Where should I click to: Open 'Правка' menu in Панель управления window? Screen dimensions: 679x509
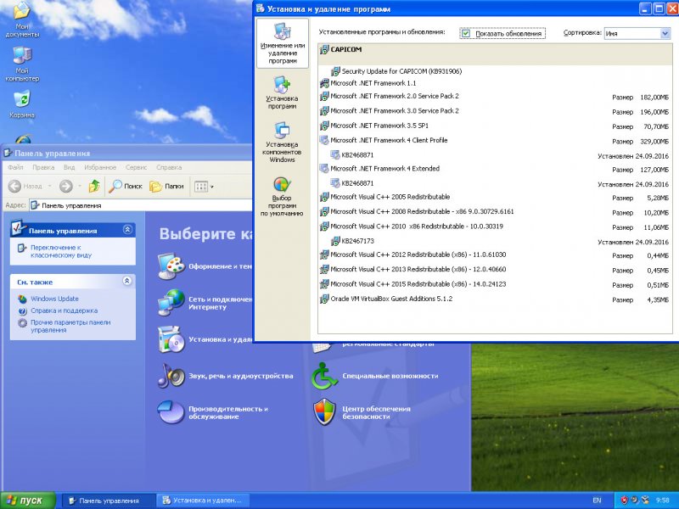43,167
